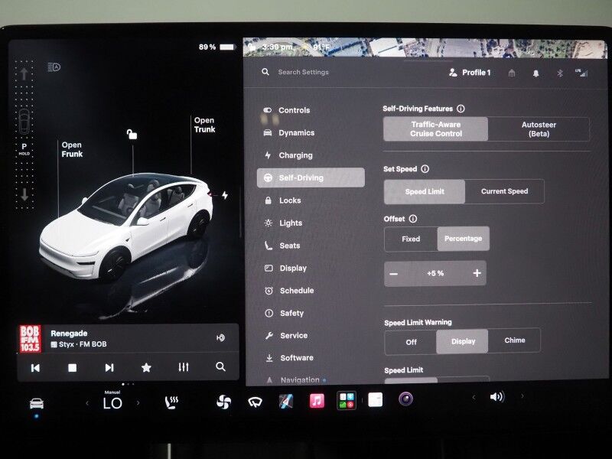Toggle auto high beam headlight icon
The width and height of the screenshot is (612, 459).
click(54, 67)
